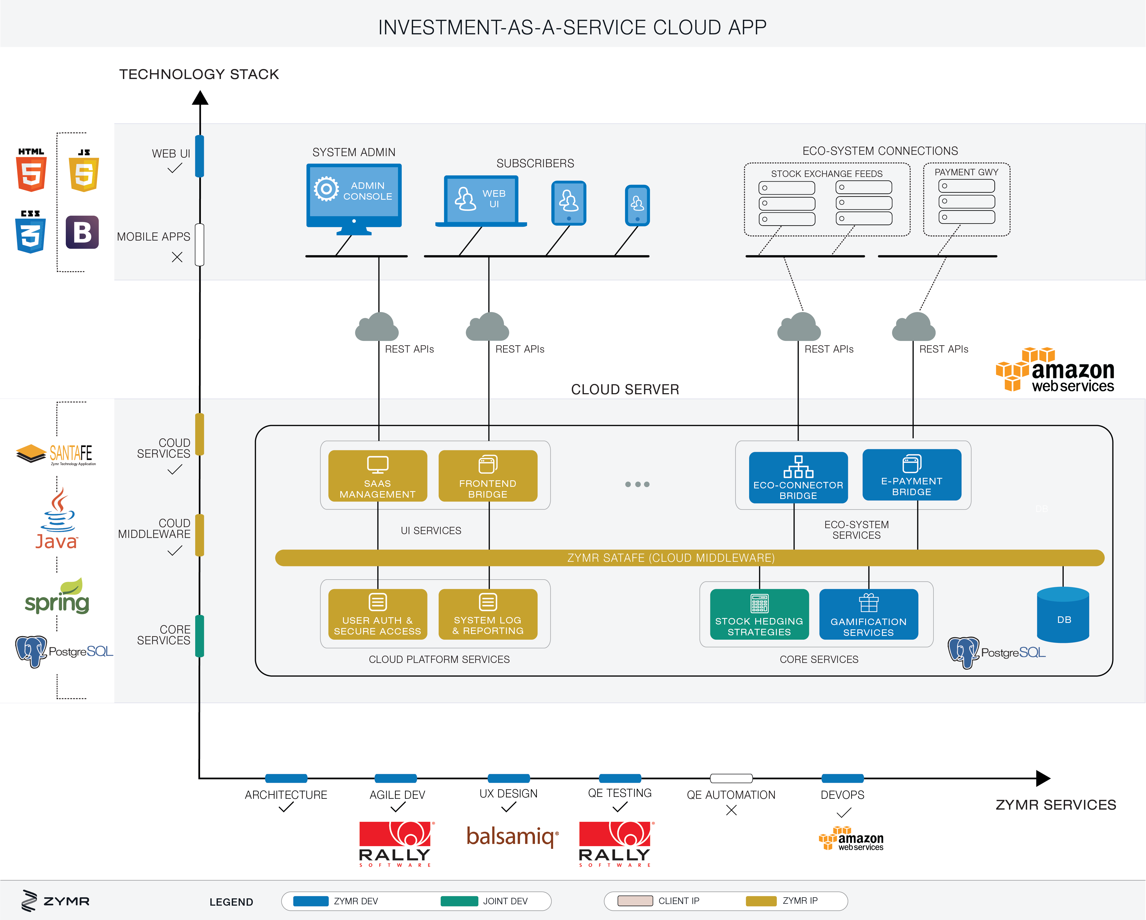Viewport: 1146px width, 920px height.
Task: Click Stock Hedging Strategies block
Action: pyautogui.click(x=760, y=615)
